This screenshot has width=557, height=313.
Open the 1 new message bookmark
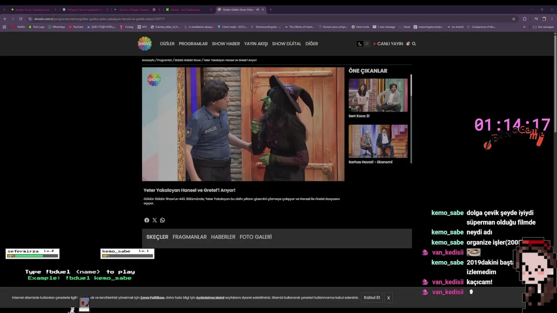[384, 27]
